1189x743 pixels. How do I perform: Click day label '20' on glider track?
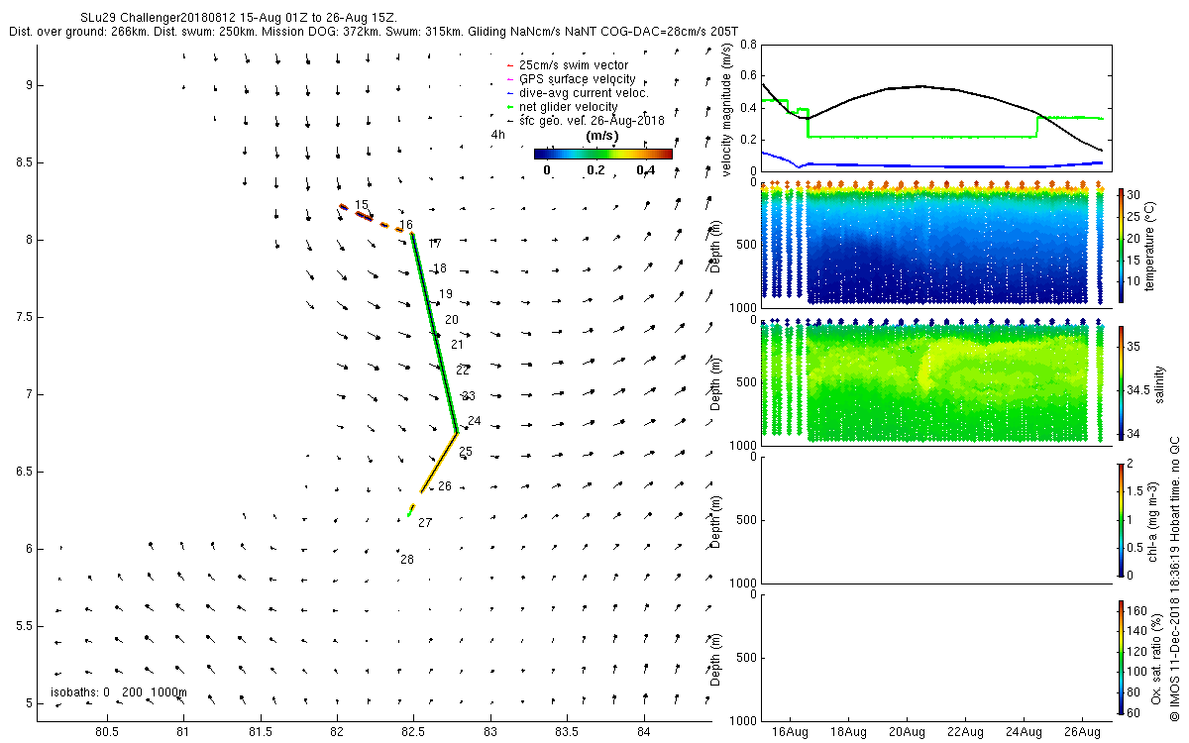coord(452,320)
